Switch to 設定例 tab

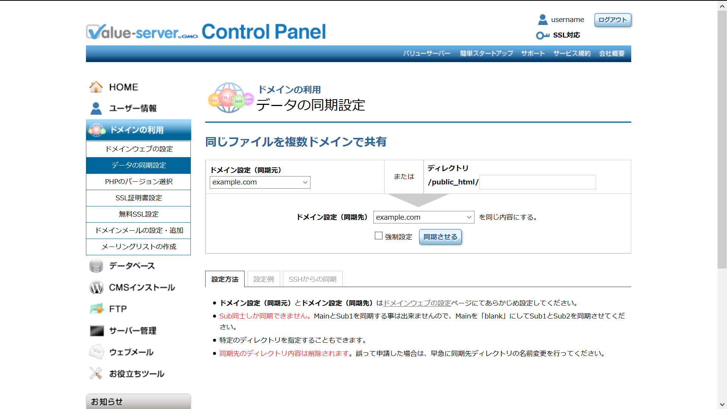tap(264, 279)
